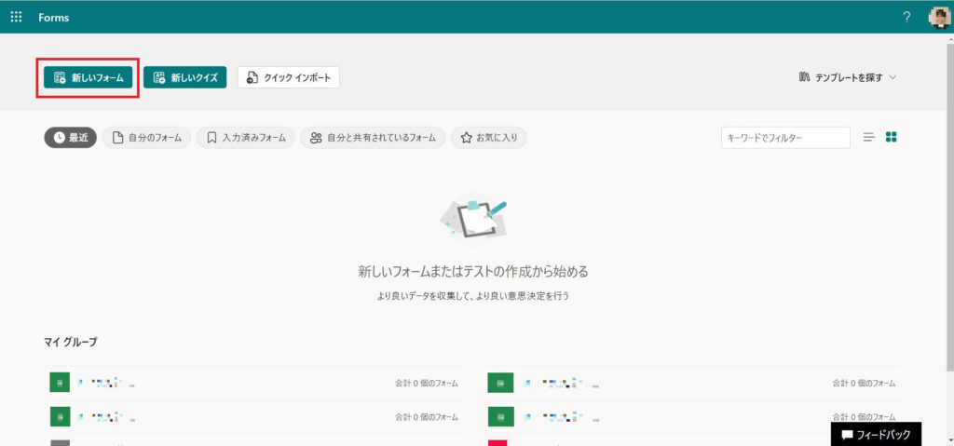Open the user profile avatar
This screenshot has width=954, height=446.
pos(939,17)
